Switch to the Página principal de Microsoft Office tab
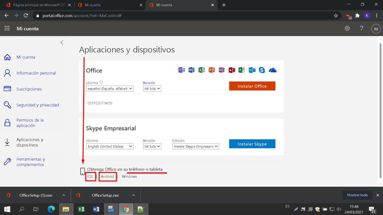383x215 pixels. (37, 5)
